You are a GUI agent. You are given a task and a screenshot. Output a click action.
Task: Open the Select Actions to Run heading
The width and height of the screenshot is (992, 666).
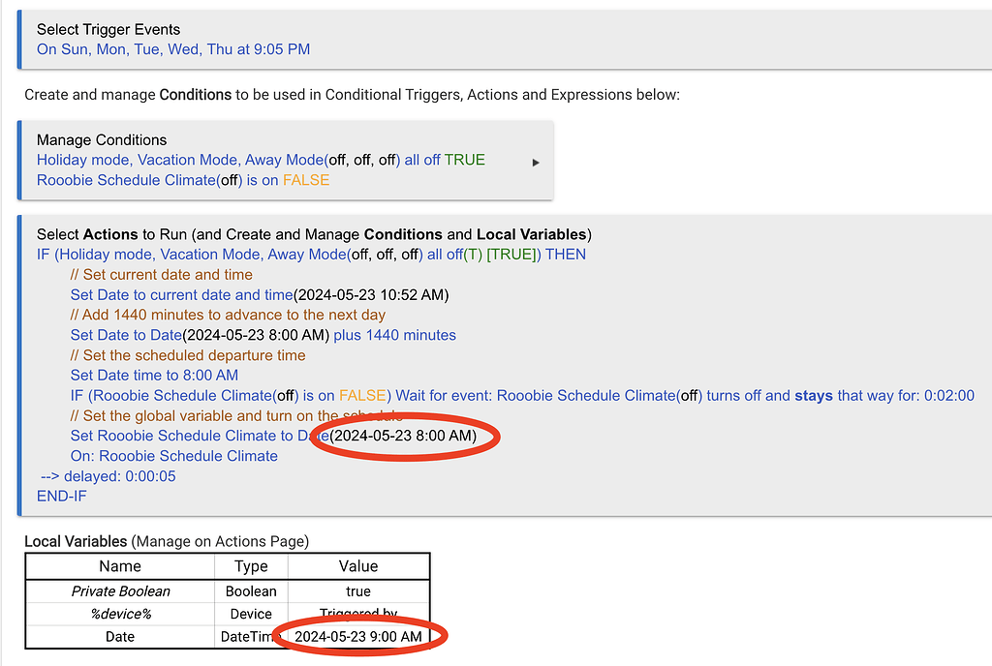tap(314, 234)
